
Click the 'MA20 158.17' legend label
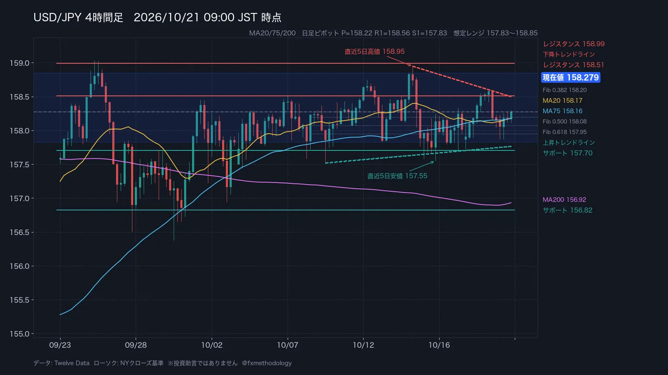click(562, 100)
